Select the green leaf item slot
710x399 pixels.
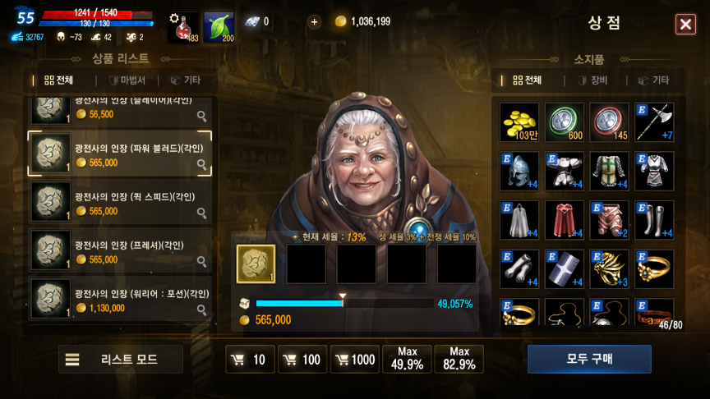219,27
